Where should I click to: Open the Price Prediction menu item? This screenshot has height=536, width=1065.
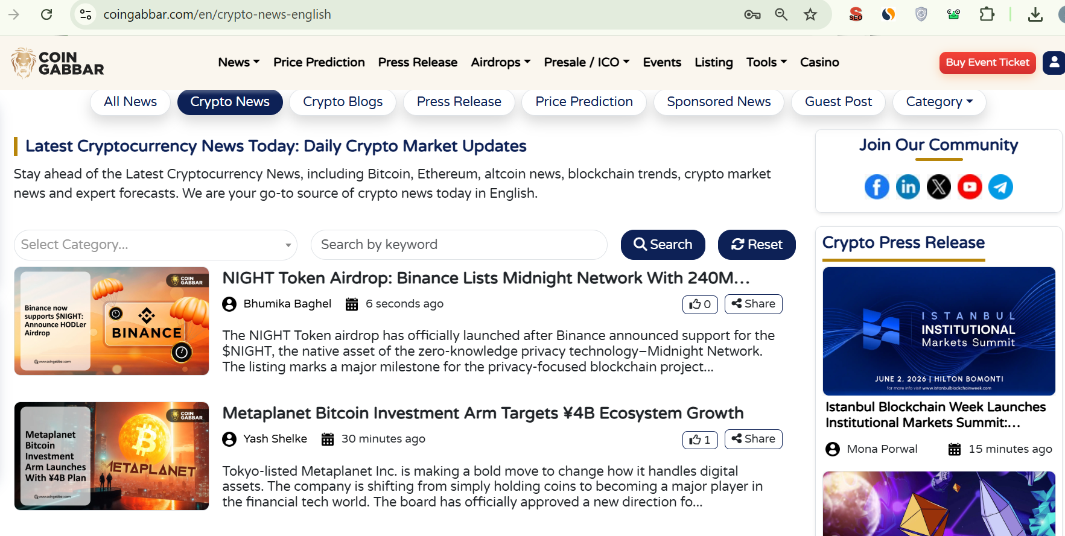319,62
